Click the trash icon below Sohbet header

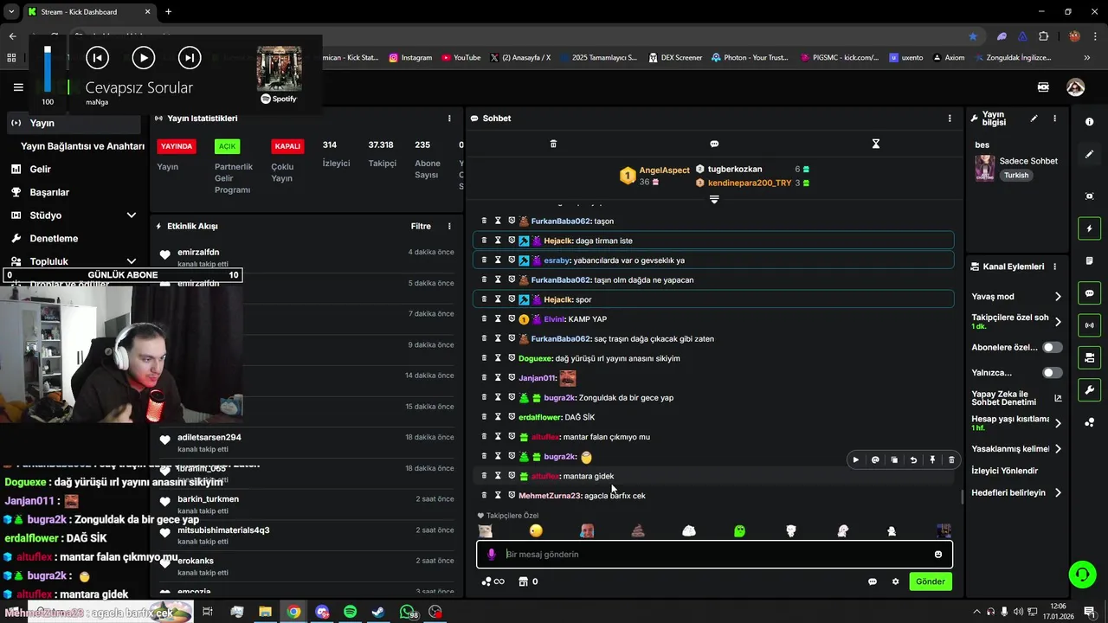[553, 144]
